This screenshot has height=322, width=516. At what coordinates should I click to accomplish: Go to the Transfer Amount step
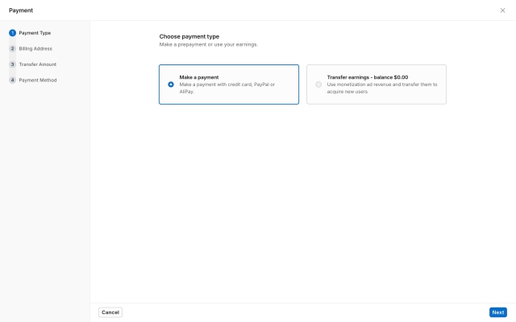(38, 64)
